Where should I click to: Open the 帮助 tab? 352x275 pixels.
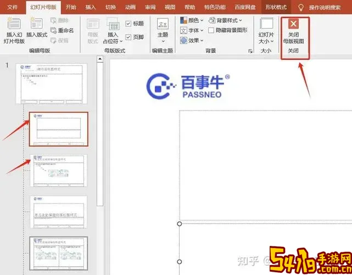(190, 7)
